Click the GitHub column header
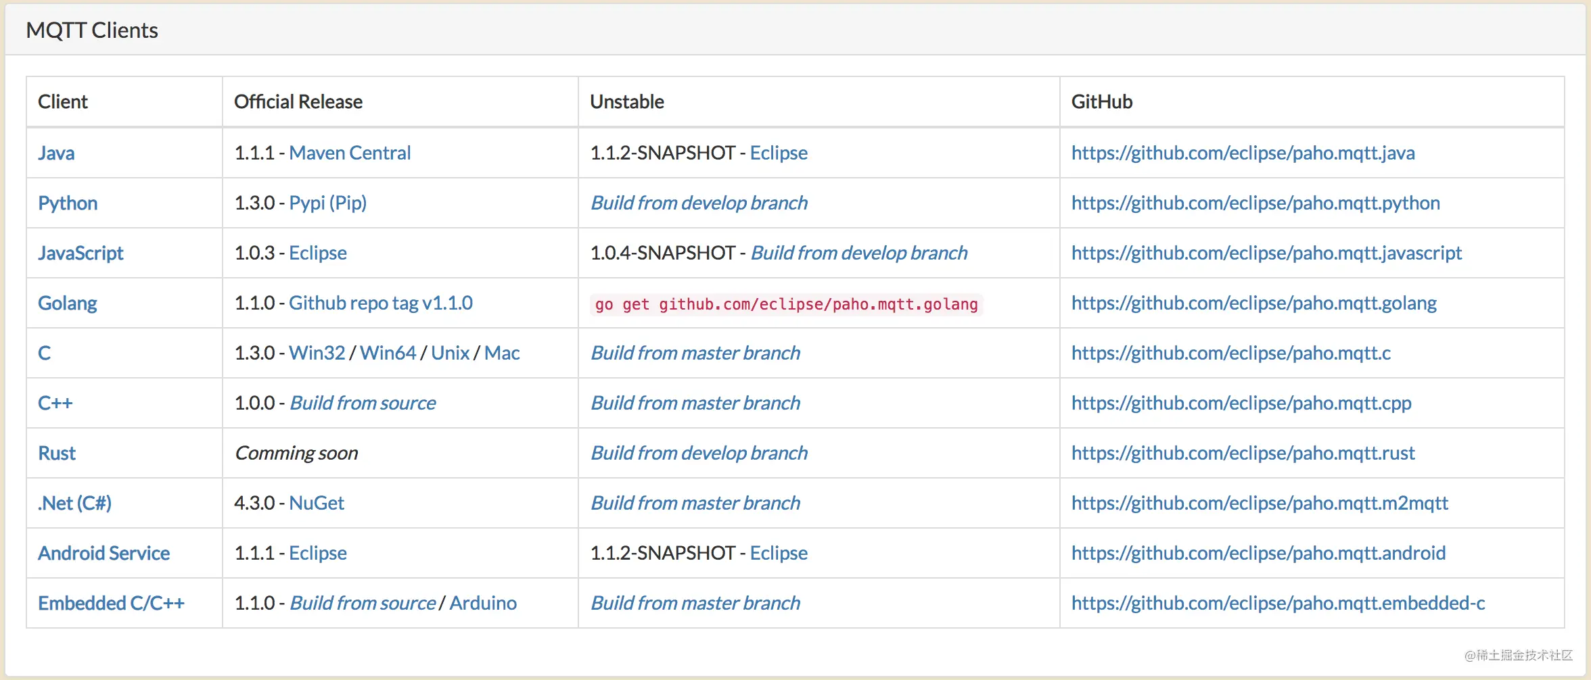The image size is (1591, 680). click(1102, 101)
